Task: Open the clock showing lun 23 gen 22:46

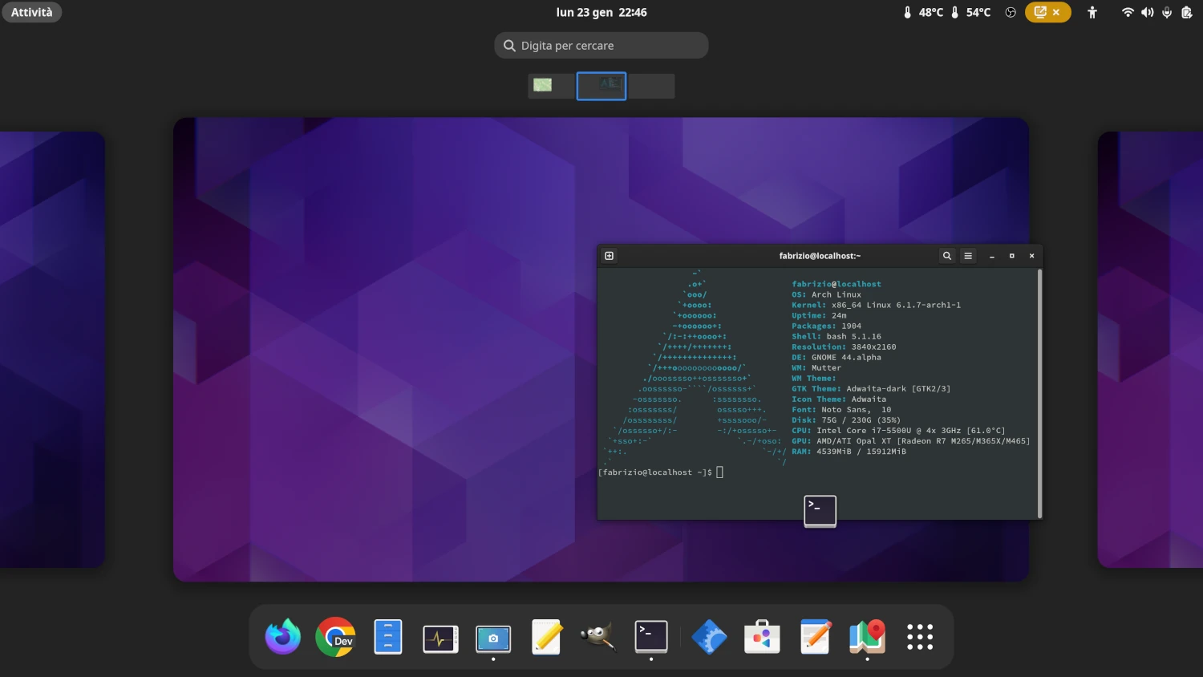Action: [x=601, y=12]
